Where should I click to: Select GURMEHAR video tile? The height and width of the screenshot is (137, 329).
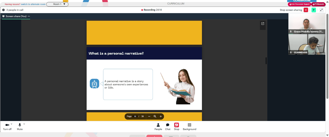(307, 44)
